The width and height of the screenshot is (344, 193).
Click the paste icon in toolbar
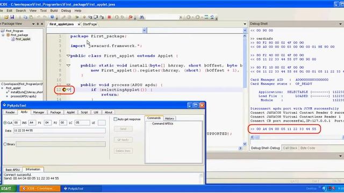coord(31,17)
